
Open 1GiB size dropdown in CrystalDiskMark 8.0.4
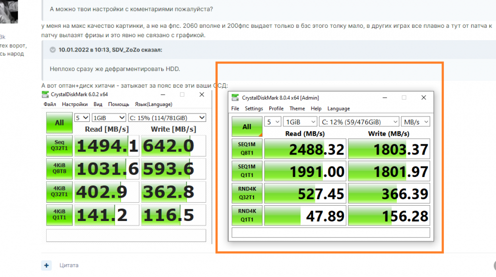tap(300, 122)
